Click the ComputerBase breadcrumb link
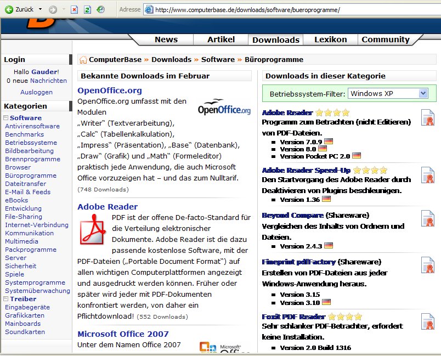The image size is (441, 356). point(115,60)
